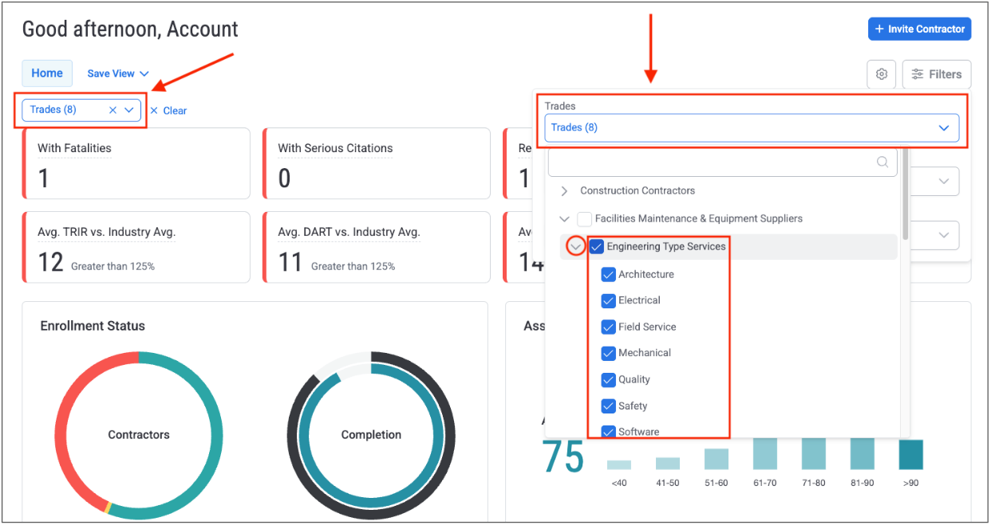This screenshot has height=525, width=991.
Task: Expand the Construction Contractors tree node
Action: [564, 190]
